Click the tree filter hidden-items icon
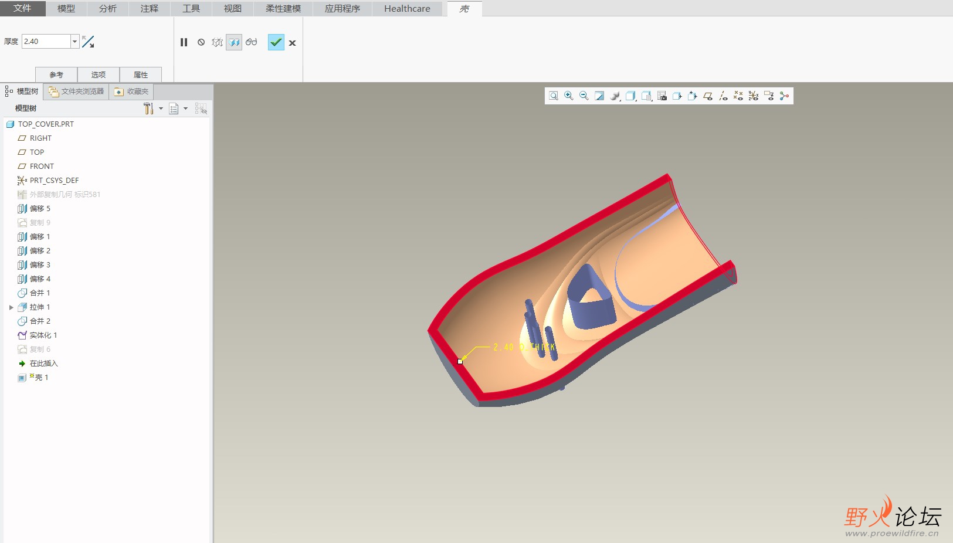953x543 pixels. click(x=201, y=108)
